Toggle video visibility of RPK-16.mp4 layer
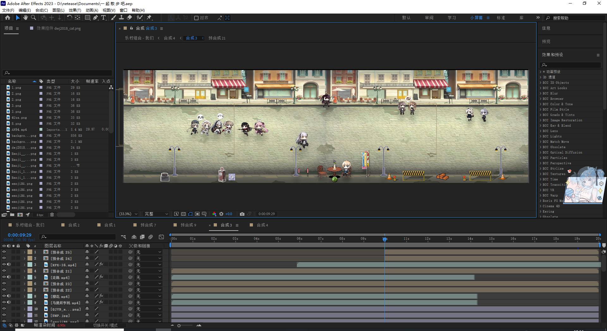The width and height of the screenshot is (607, 331). click(4, 265)
